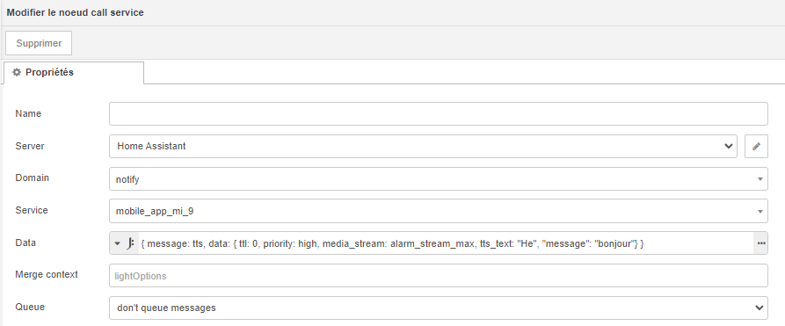Open expression editor via three-dots icon
Viewport: 785px width, 326px height.
pyautogui.click(x=761, y=243)
